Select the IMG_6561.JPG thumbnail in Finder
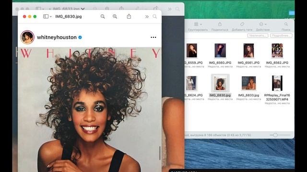The image size is (307, 172). click(248, 51)
